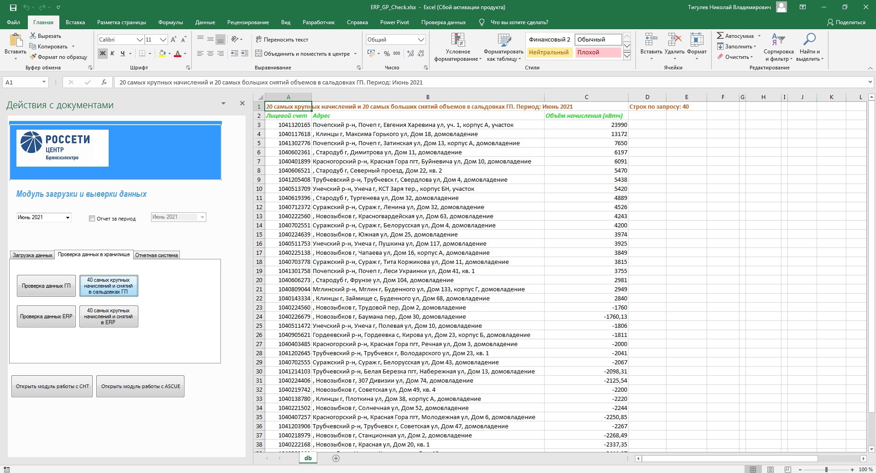Open Find and Select (Найти и выделить)
Image resolution: width=876 pixels, height=473 pixels.
(809, 47)
